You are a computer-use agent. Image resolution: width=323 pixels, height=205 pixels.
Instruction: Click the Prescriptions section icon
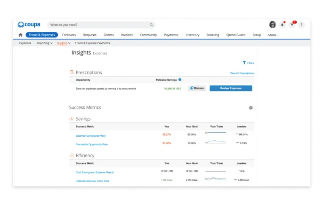coord(72,72)
